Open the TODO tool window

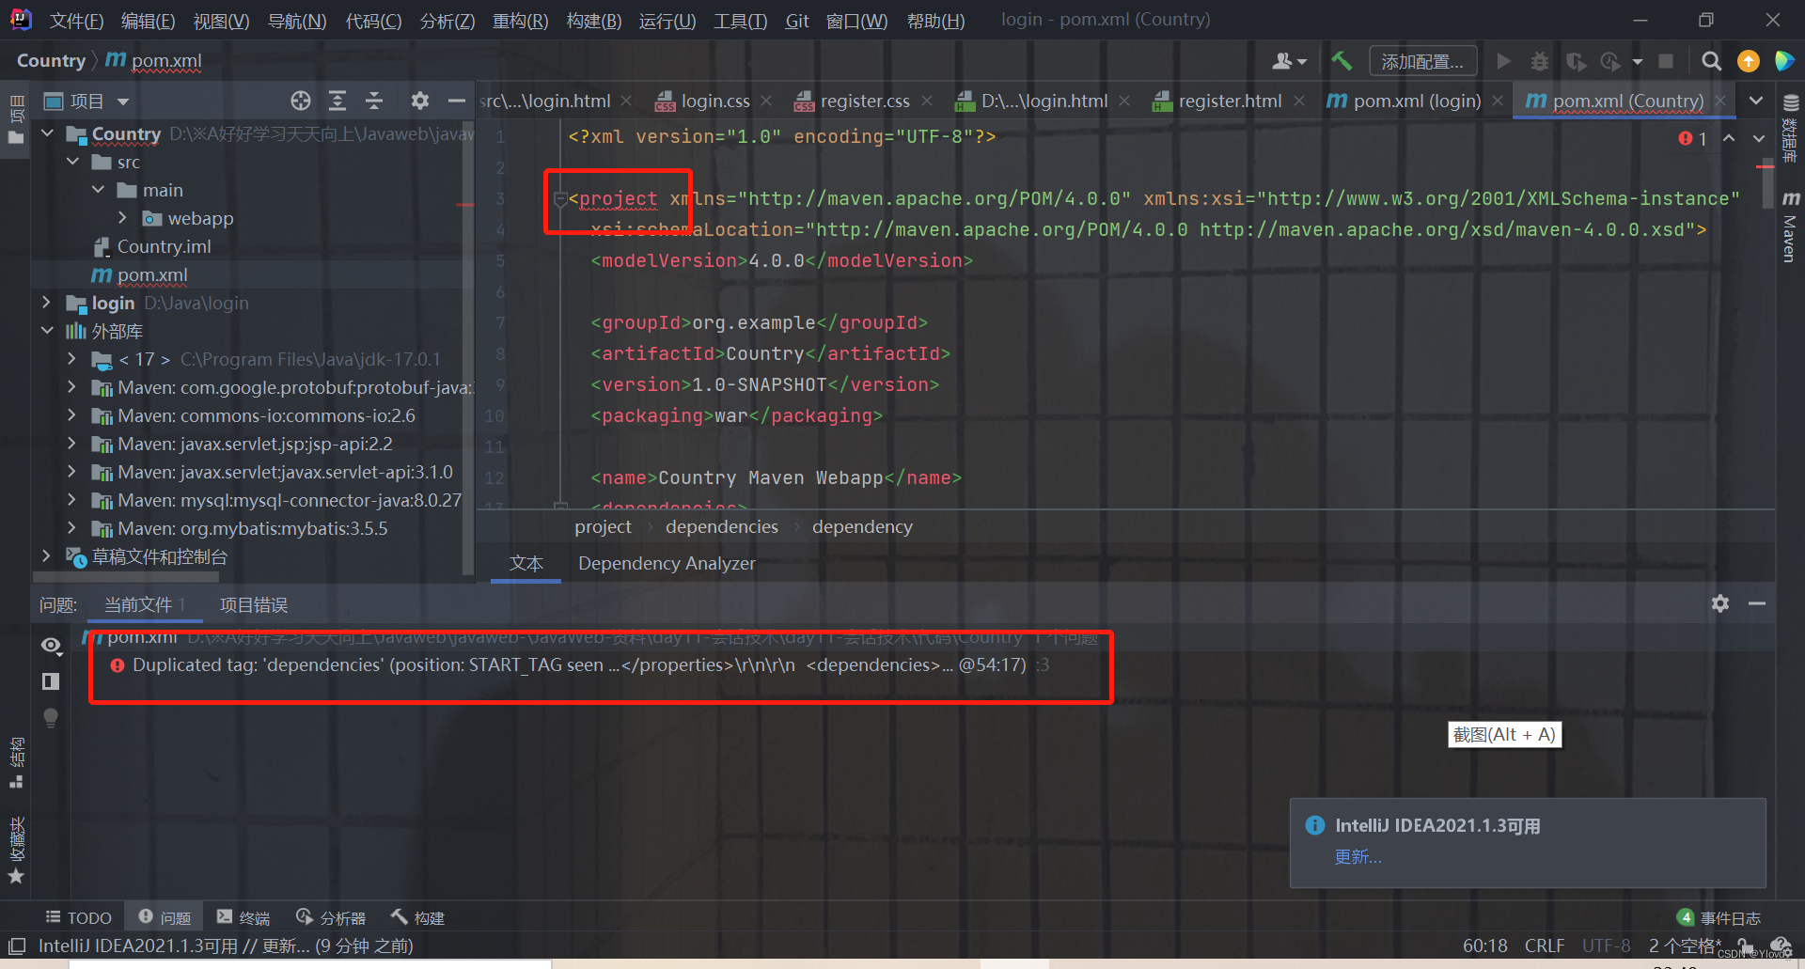click(79, 917)
